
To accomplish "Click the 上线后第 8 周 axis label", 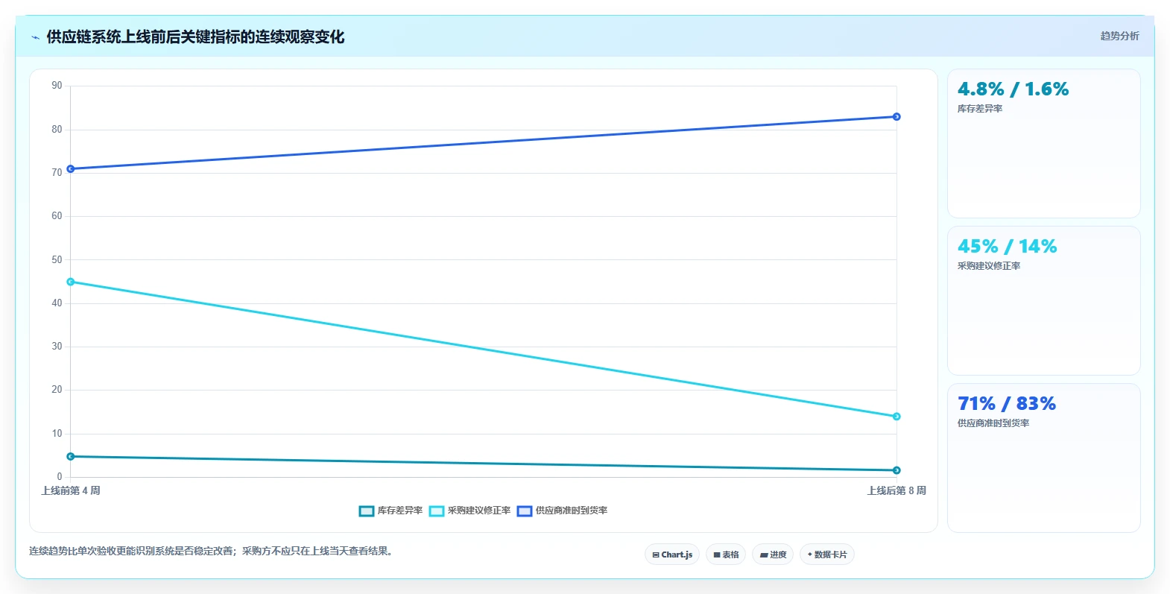I will click(897, 490).
